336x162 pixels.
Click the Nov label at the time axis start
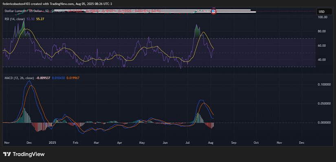(7, 143)
